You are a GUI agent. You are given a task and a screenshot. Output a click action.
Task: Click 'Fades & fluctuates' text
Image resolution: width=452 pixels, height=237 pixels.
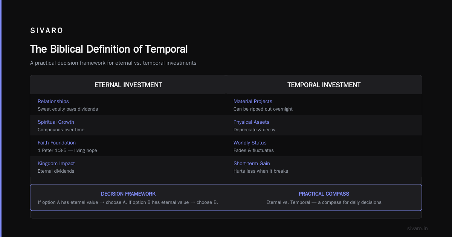pos(253,150)
